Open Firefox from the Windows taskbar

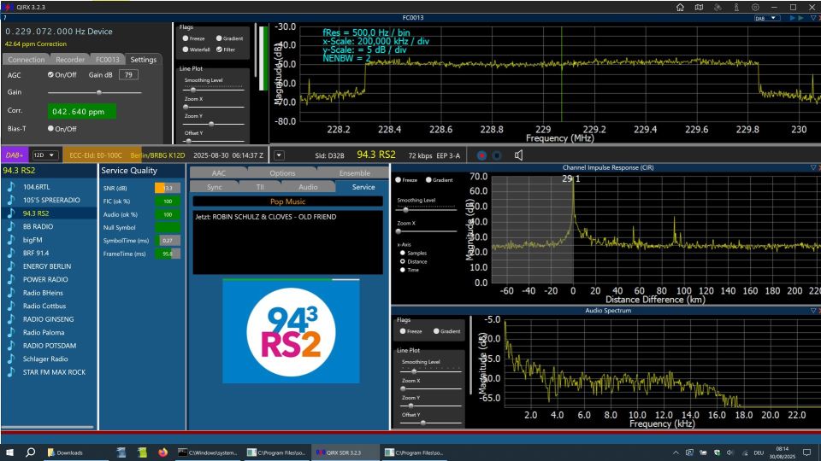163,452
